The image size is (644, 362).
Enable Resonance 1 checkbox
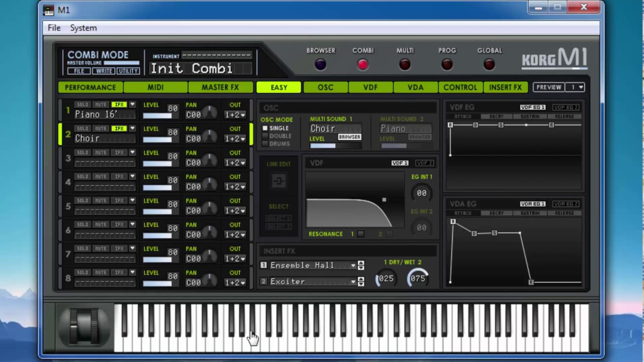coord(360,234)
